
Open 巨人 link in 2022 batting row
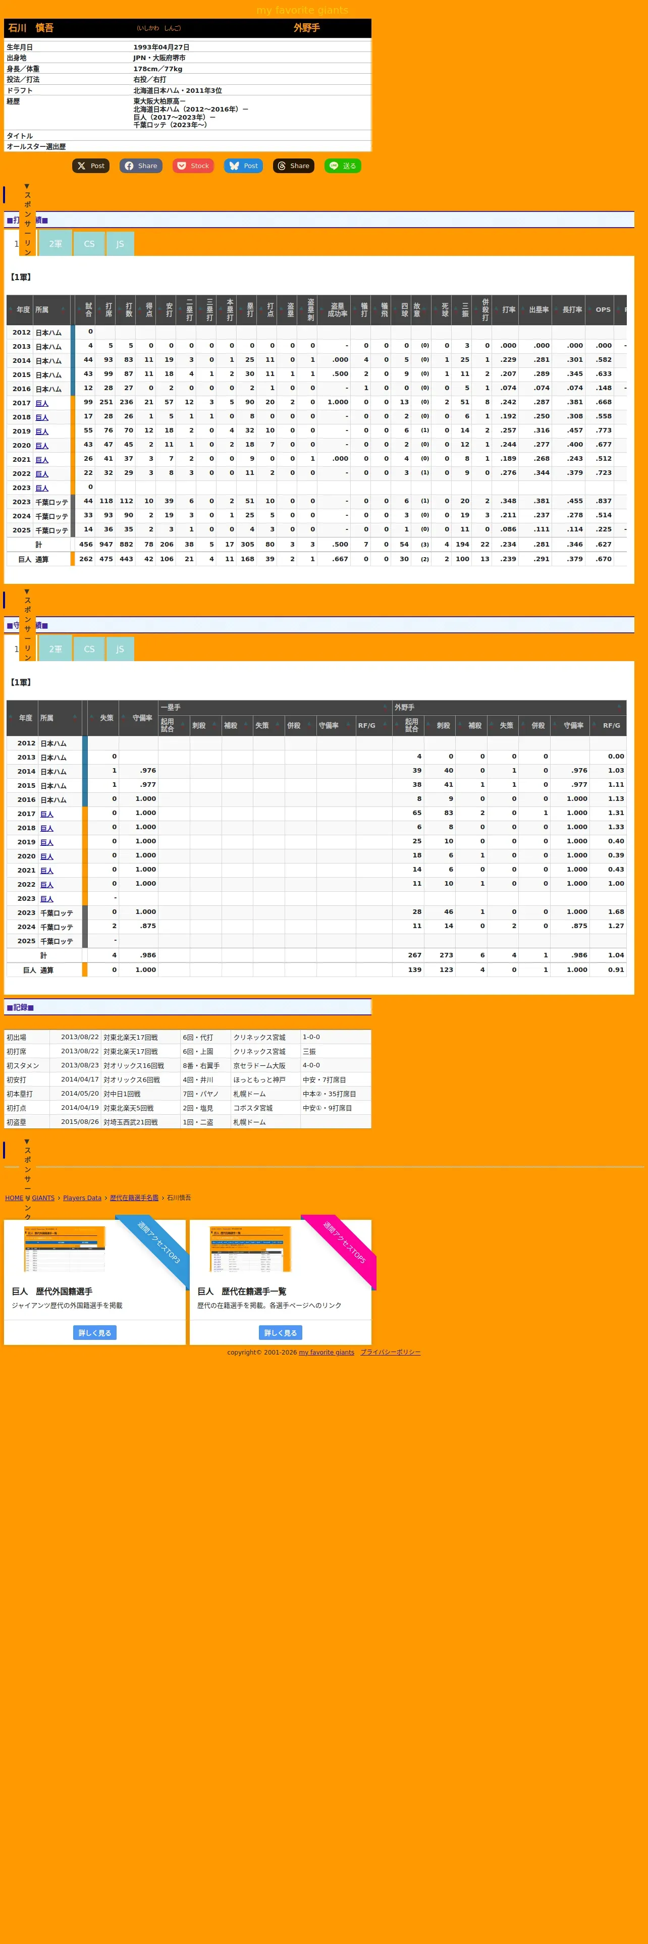41,474
